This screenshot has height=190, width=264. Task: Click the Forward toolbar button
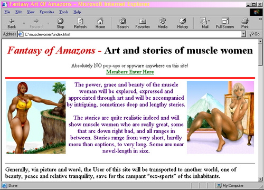(x=36, y=23)
